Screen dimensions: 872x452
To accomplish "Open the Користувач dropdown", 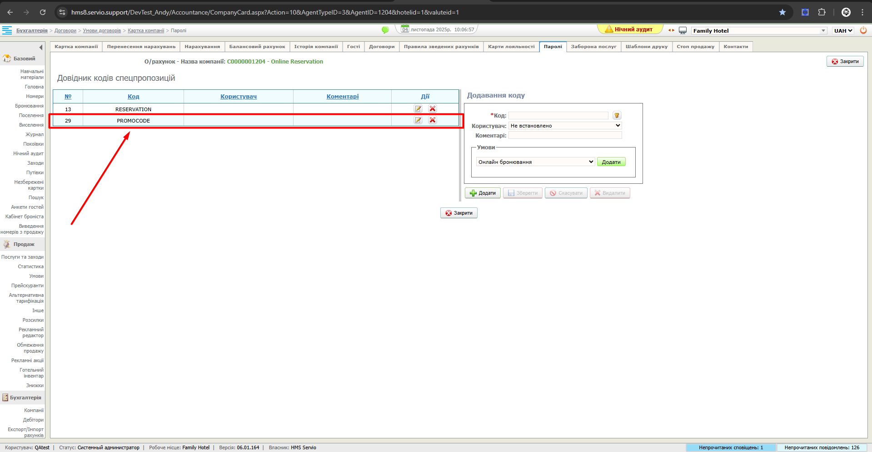I will (565, 126).
